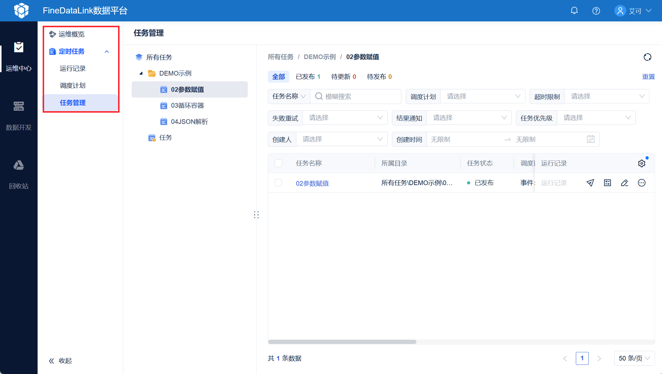Collapse the DEMO示例 folder
The height and width of the screenshot is (374, 662).
[x=141, y=73]
